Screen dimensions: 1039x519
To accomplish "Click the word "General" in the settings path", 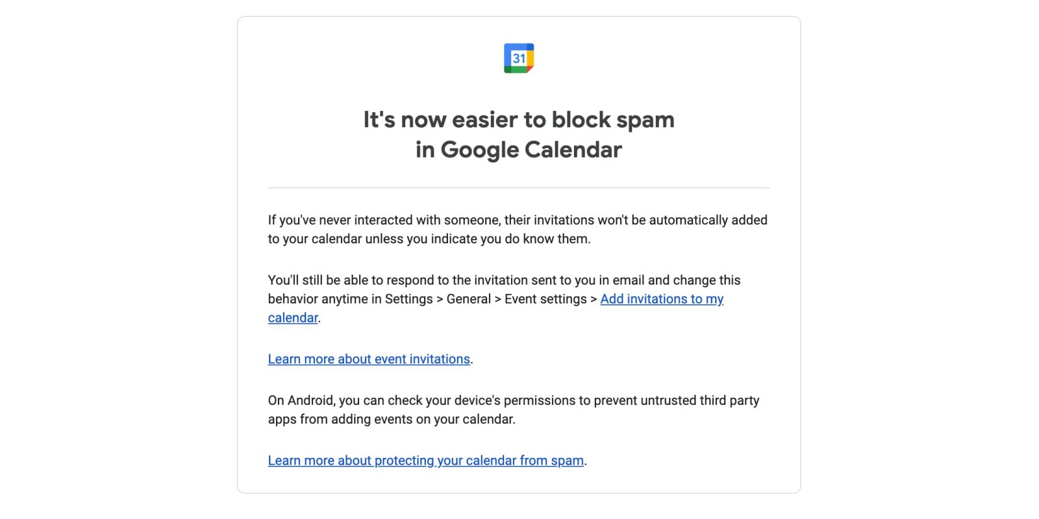I will point(468,299).
